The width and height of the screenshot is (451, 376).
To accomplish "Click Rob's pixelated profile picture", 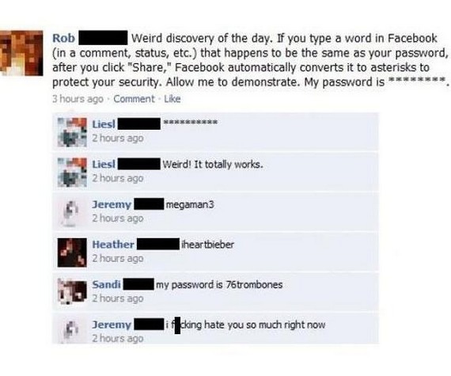I will coord(21,53).
